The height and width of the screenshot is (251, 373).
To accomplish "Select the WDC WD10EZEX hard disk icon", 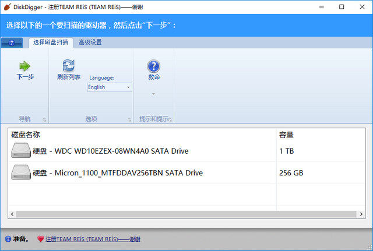I will click(x=21, y=150).
